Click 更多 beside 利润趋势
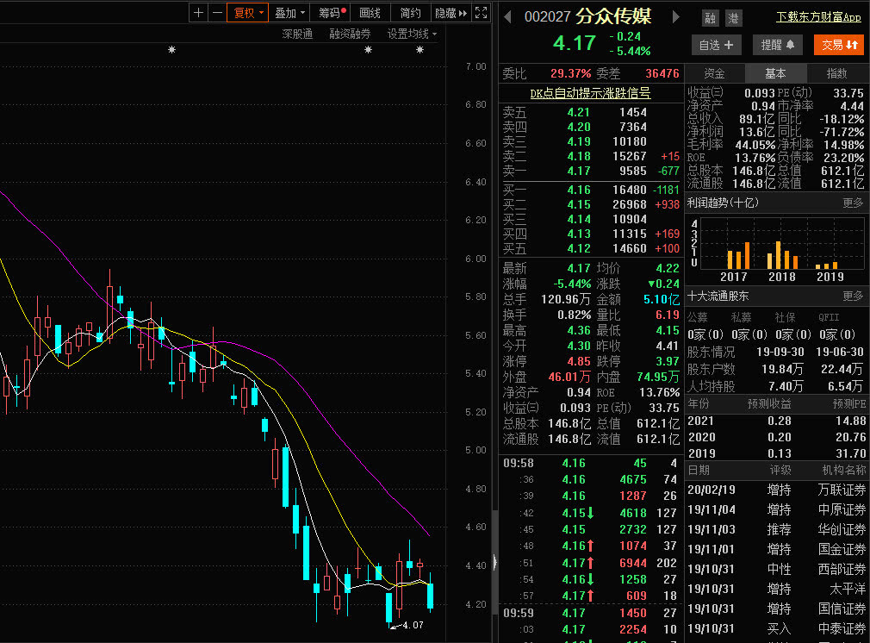The width and height of the screenshot is (870, 643). coord(853,203)
